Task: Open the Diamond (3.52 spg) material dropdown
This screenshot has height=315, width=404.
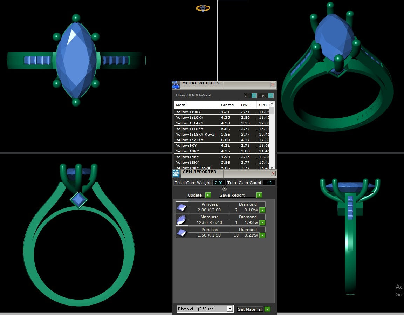Action: point(230,309)
